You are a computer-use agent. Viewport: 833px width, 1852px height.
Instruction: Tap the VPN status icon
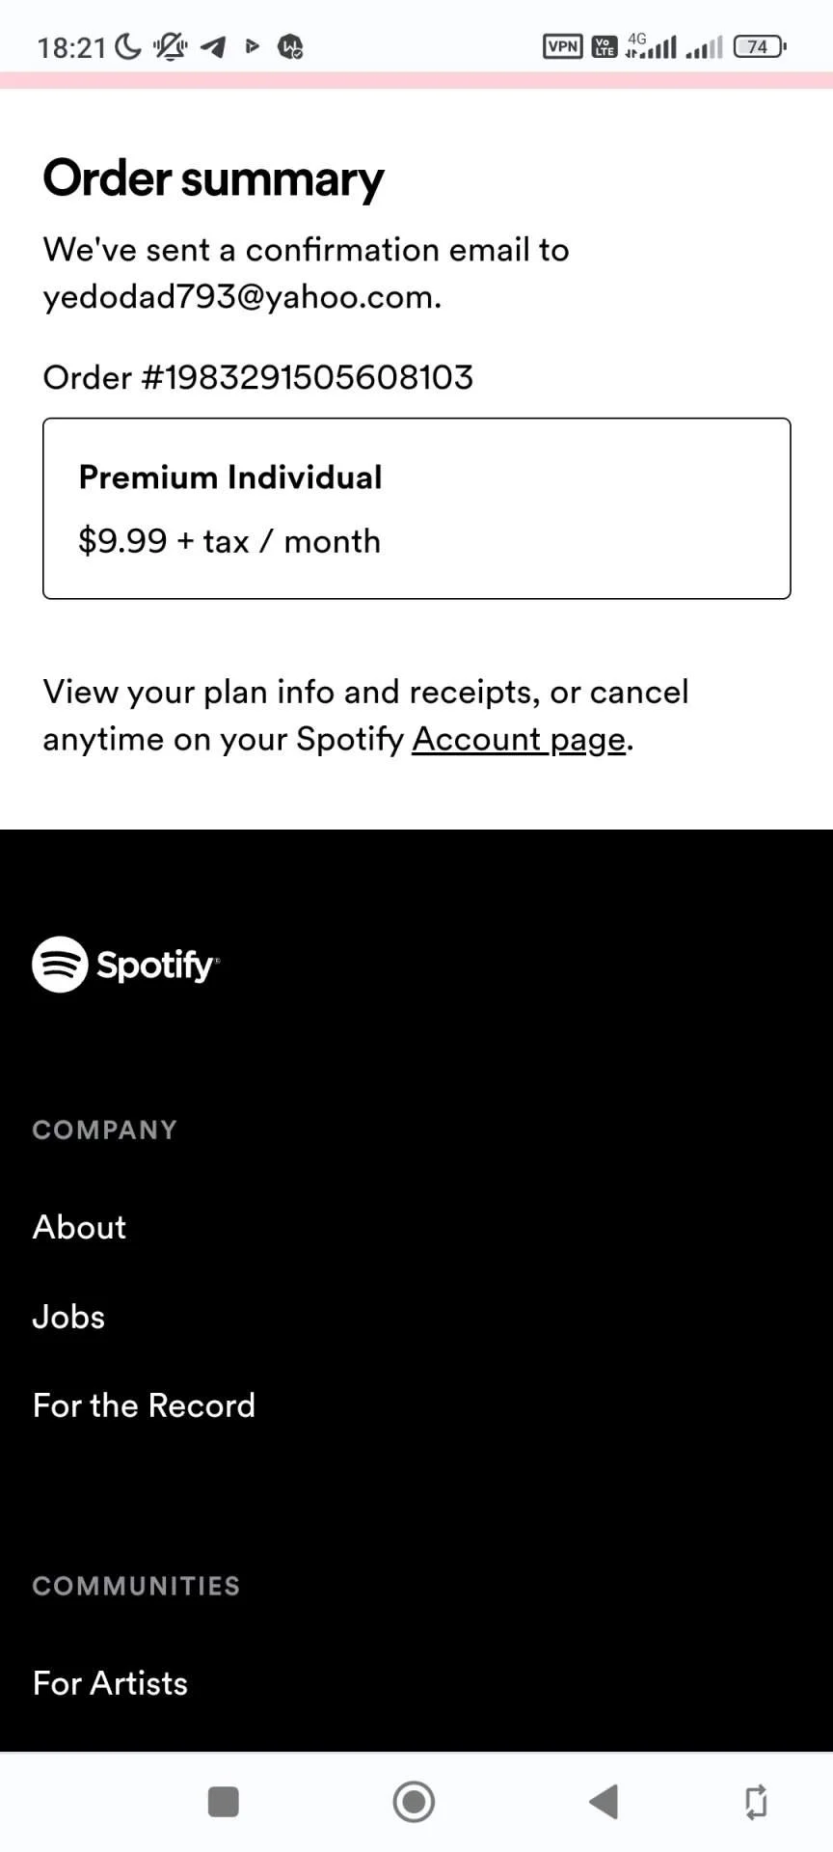[x=563, y=45]
